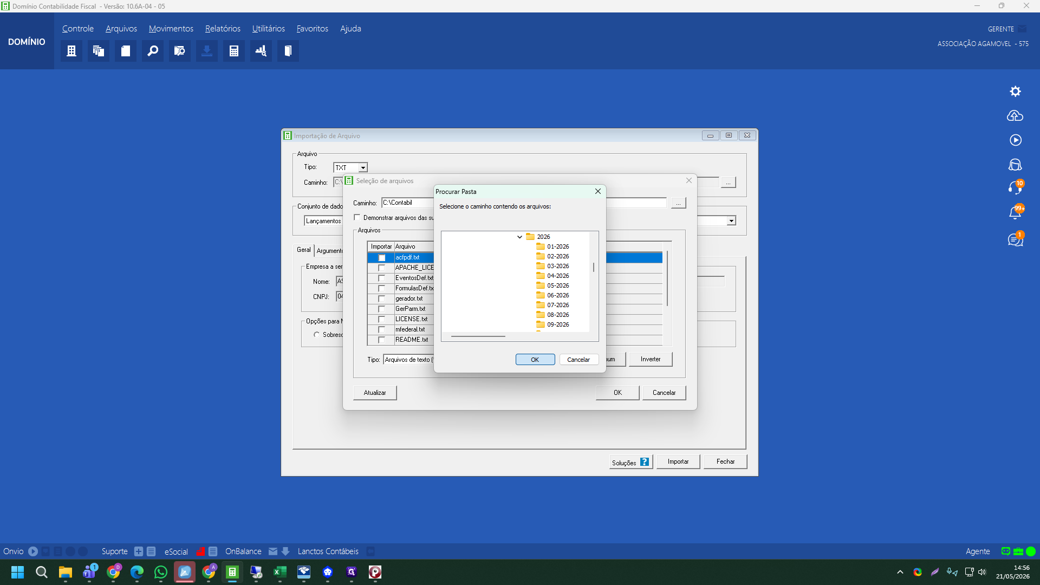Open the Tipo TXT dropdown
Viewport: 1040px width, 585px height.
point(363,168)
